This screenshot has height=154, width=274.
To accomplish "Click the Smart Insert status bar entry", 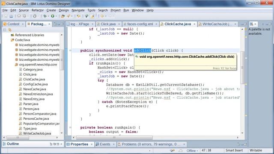I will pos(234,151).
